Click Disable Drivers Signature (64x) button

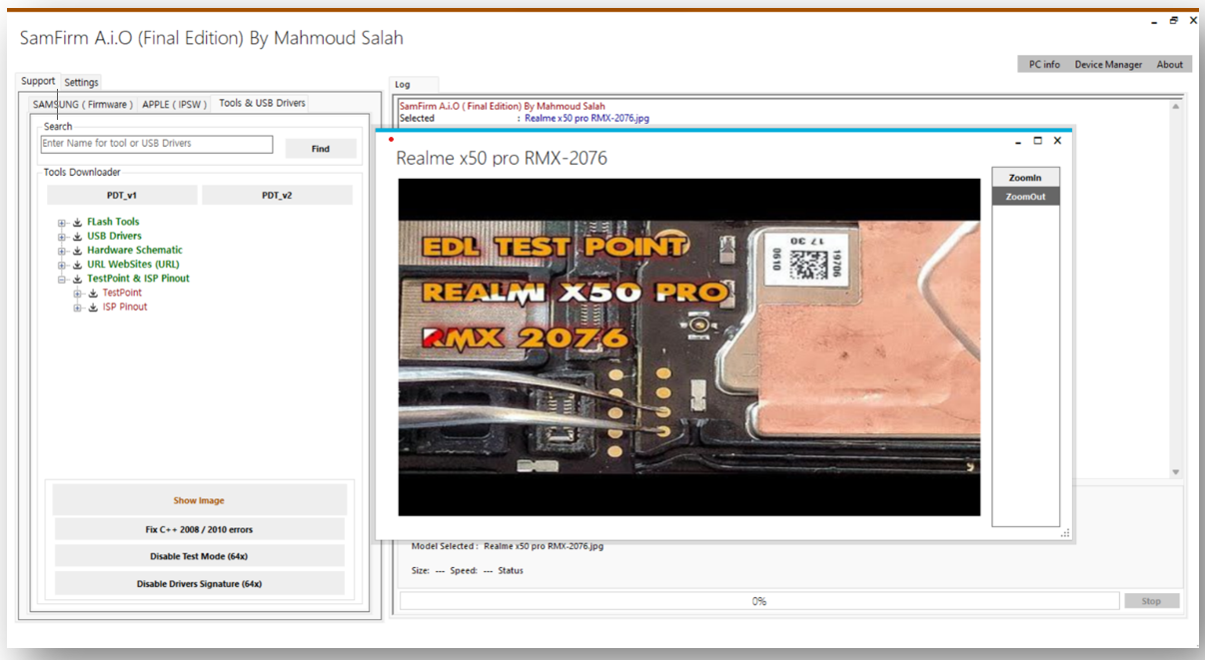199,583
